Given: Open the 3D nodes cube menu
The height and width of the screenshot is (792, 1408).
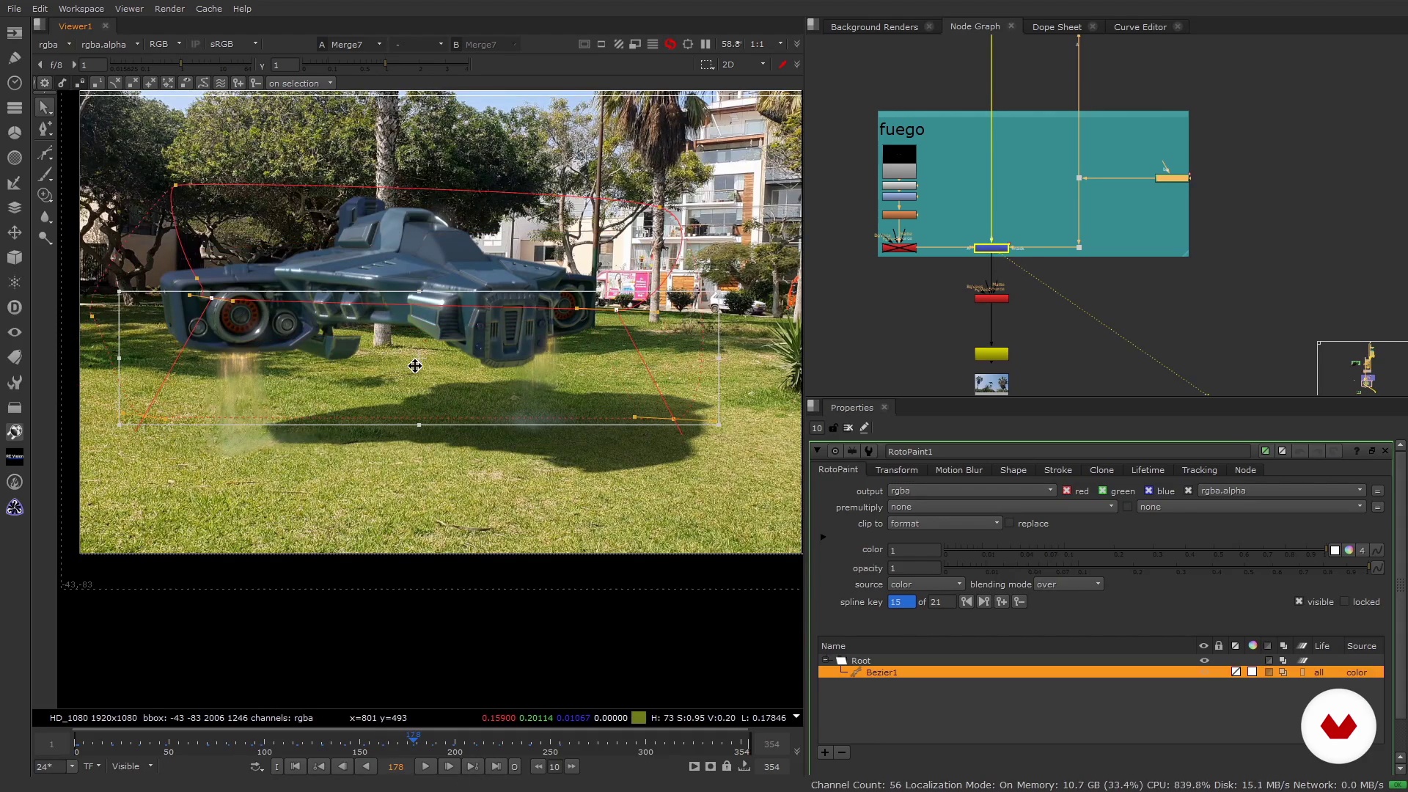Looking at the screenshot, I should [x=15, y=257].
